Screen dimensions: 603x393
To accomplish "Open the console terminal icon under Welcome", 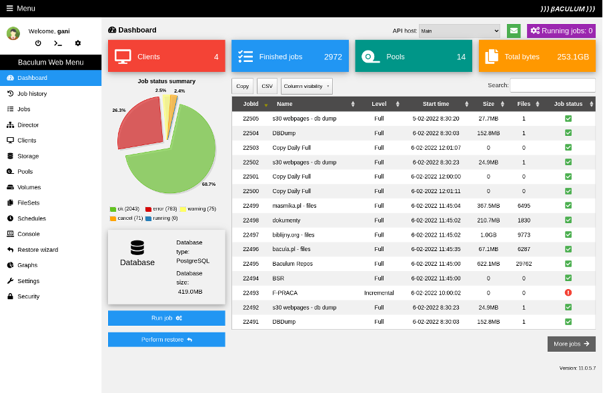I will click(58, 43).
